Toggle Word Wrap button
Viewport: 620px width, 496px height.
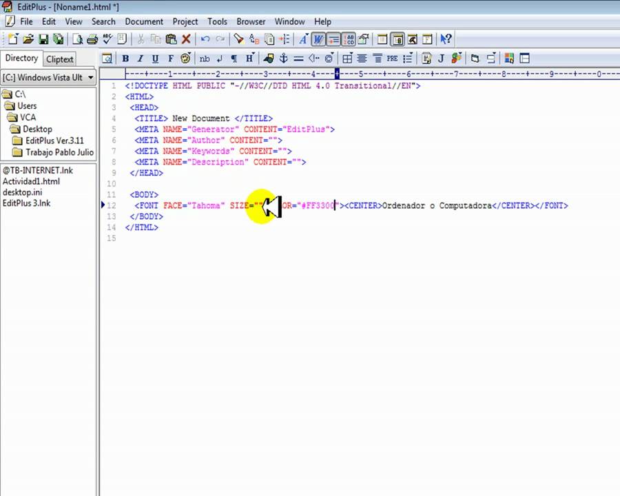coord(318,39)
